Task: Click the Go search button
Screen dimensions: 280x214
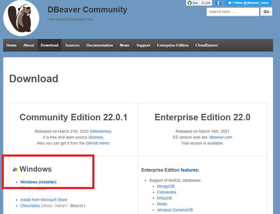Action: pyautogui.click(x=266, y=12)
